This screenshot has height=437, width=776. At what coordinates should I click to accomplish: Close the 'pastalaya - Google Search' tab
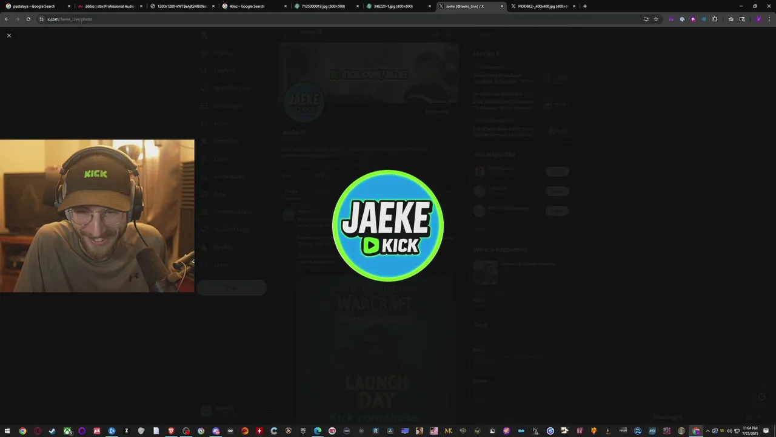point(69,6)
